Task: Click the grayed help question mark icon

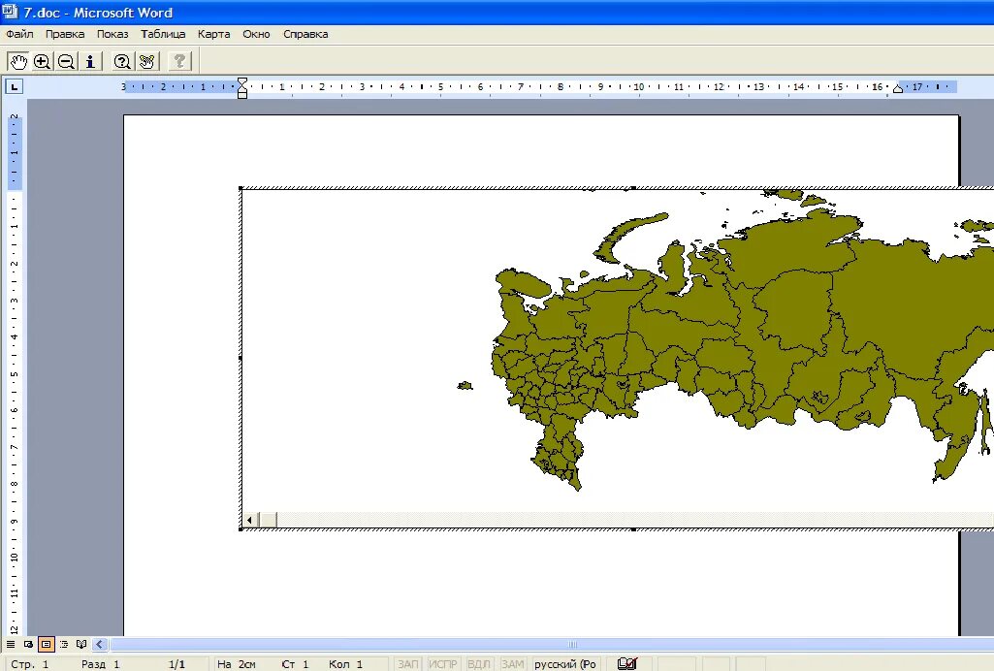Action: pyautogui.click(x=180, y=61)
